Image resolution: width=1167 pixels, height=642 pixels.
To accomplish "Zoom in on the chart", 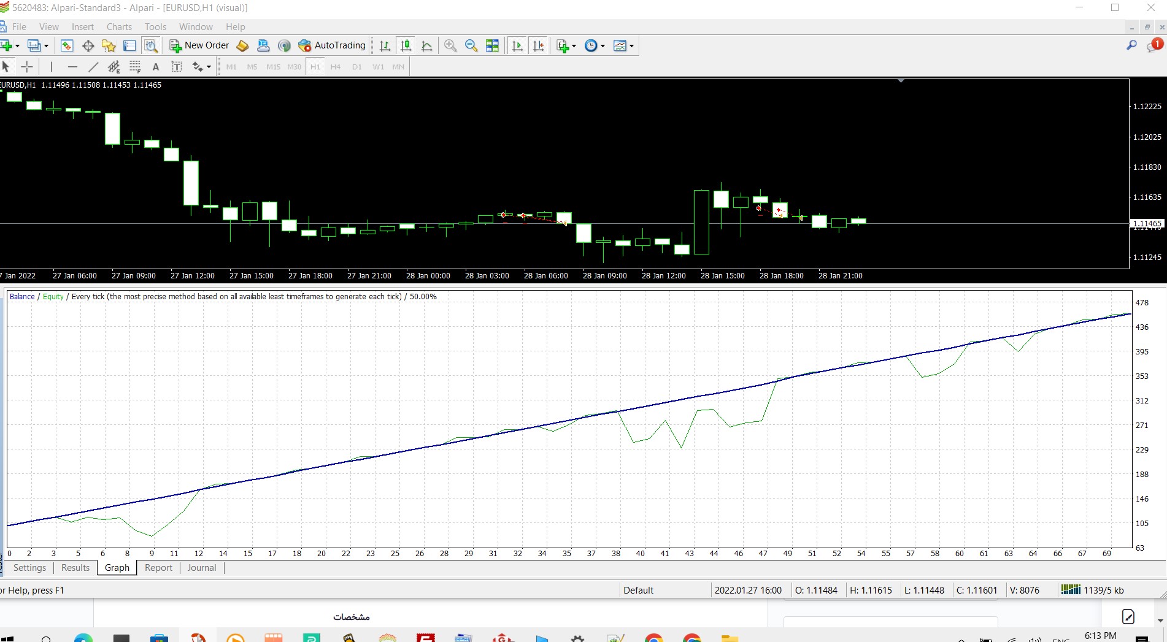I will 450,45.
